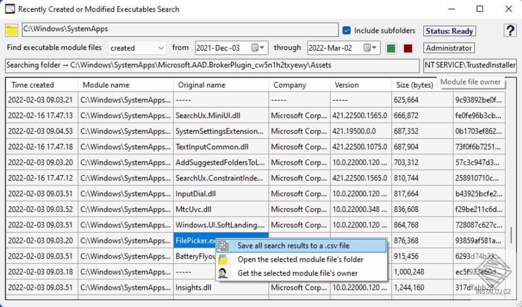The image size is (522, 307).
Task: Click the CSV save icon in context menu
Action: [223, 246]
